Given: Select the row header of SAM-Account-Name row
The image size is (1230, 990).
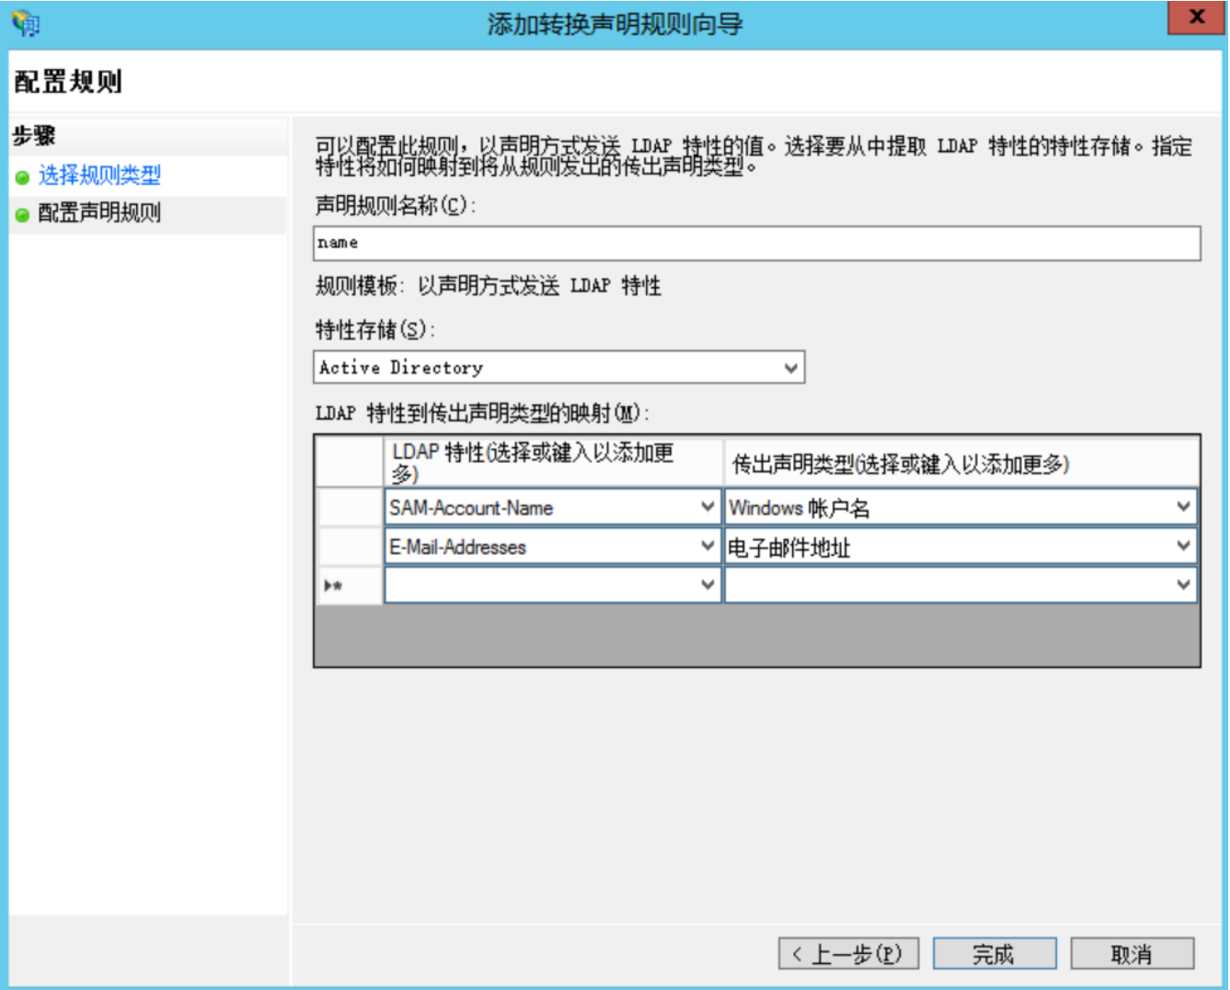Looking at the screenshot, I should [x=349, y=507].
